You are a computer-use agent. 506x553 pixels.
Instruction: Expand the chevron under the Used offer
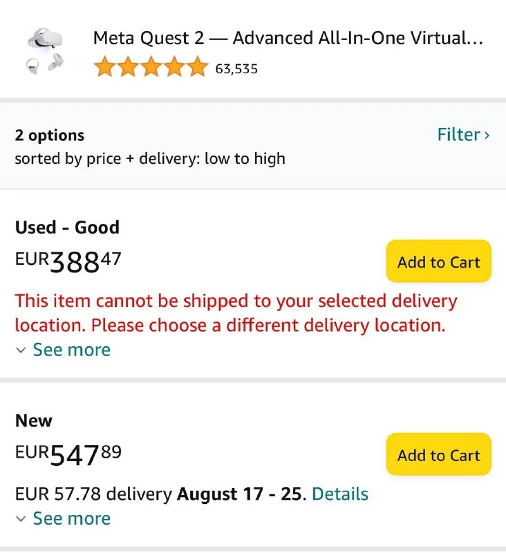click(21, 350)
